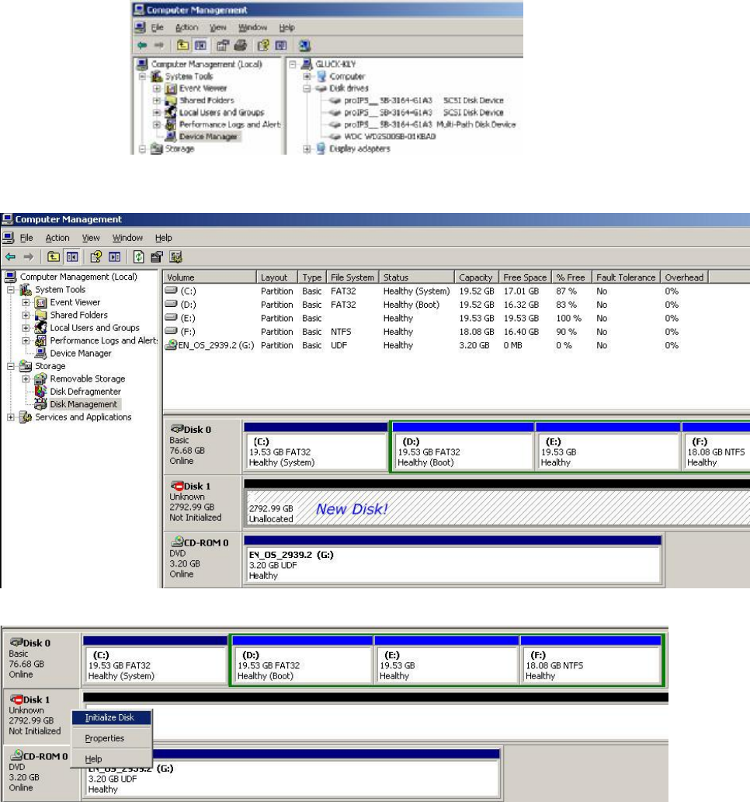750x802 pixels.
Task: Sort by the Capacity column header
Action: click(x=476, y=277)
